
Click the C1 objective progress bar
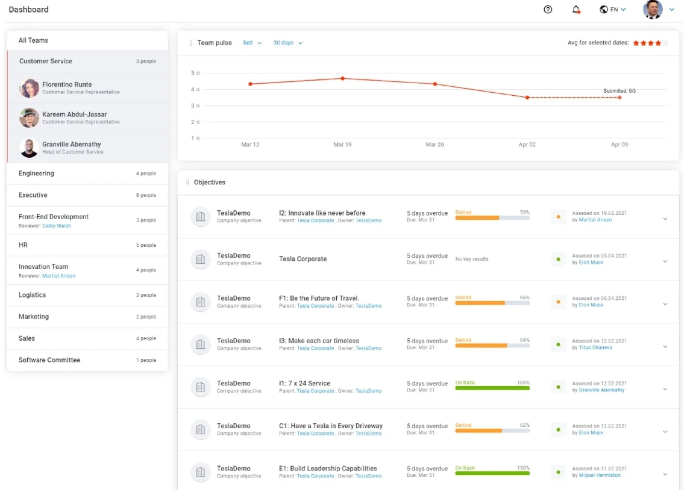point(492,431)
